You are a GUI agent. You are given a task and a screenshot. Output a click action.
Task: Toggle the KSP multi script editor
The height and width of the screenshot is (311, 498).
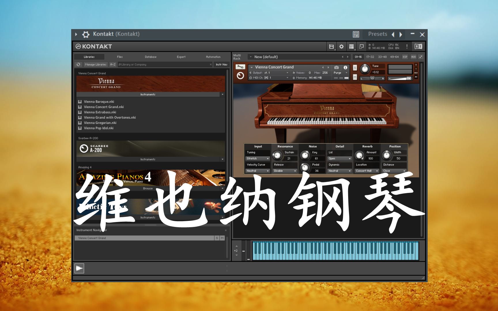point(405,57)
